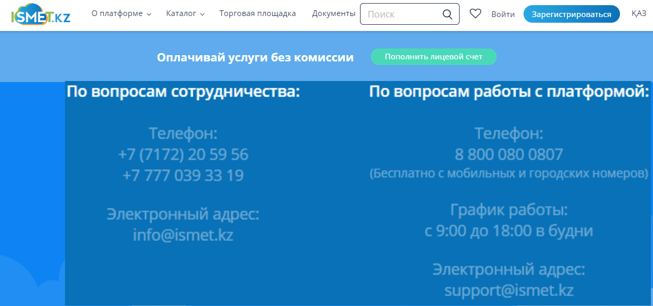Screen dimensions: 653x306
Task: Click phone number +7 (7172) 20 59 56
Action: click(183, 154)
